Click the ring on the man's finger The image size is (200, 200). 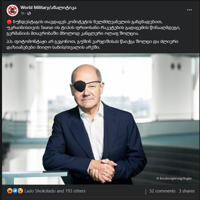point(105,173)
